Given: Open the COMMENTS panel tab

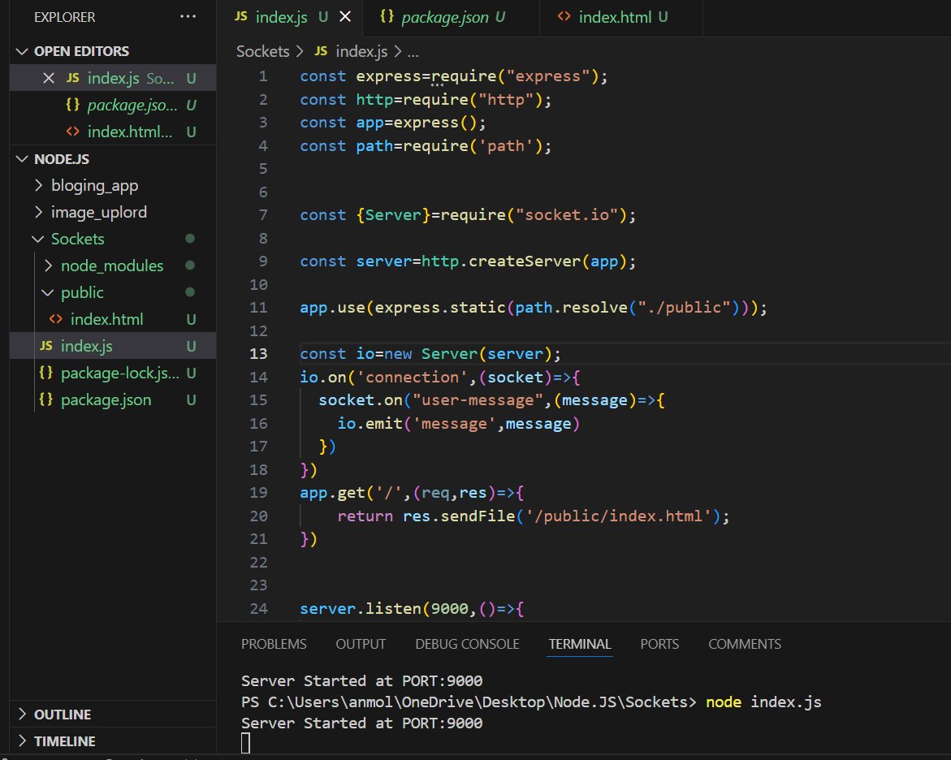Looking at the screenshot, I should click(745, 644).
